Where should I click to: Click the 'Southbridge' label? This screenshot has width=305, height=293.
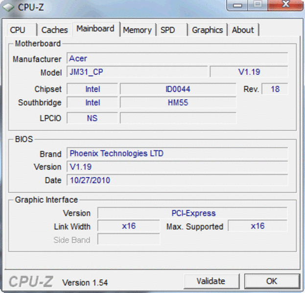[x=40, y=103]
